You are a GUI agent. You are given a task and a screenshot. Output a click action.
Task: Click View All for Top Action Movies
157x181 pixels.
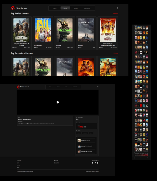coord(116,14)
